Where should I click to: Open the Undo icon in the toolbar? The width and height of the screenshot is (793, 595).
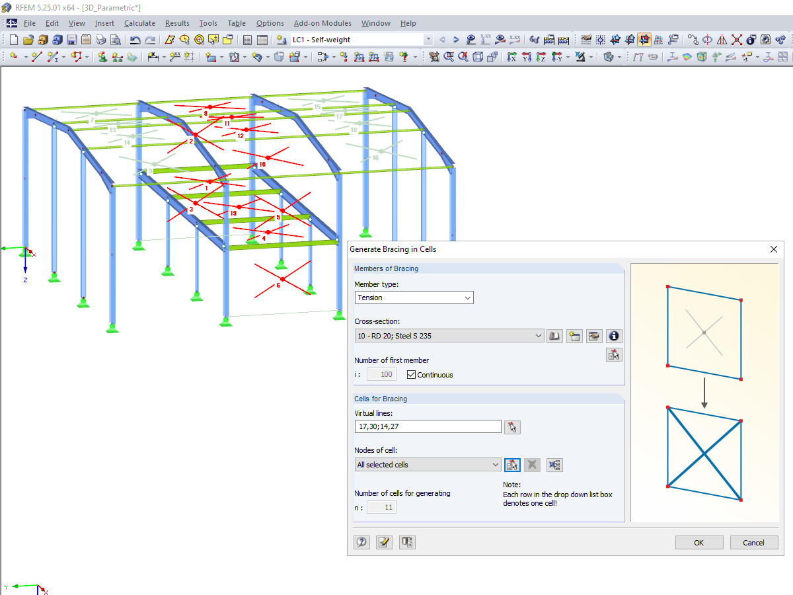137,40
